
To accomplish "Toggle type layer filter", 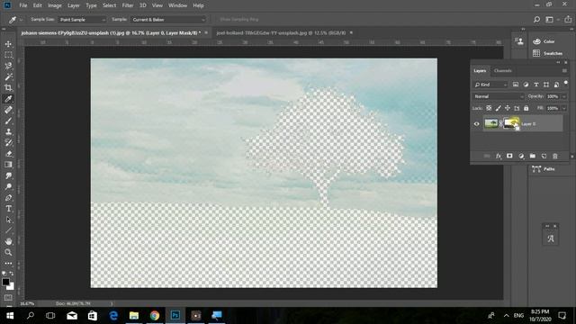I will pos(536,85).
